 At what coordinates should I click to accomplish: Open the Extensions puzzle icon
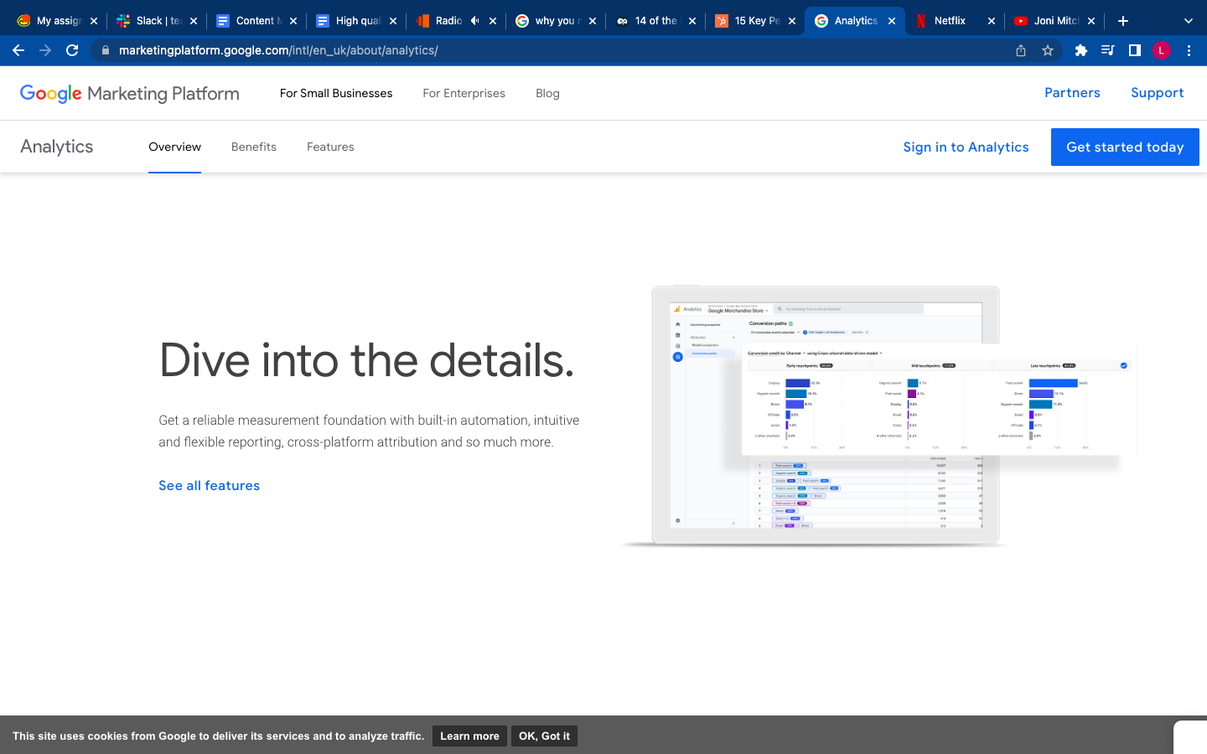pos(1081,50)
